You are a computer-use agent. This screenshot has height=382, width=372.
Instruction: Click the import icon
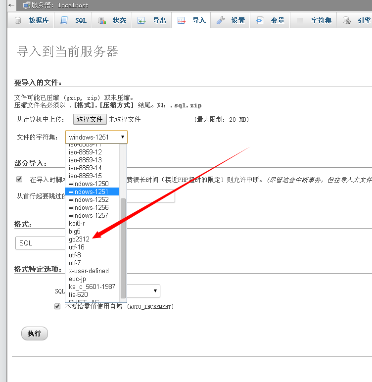pyautogui.click(x=182, y=21)
